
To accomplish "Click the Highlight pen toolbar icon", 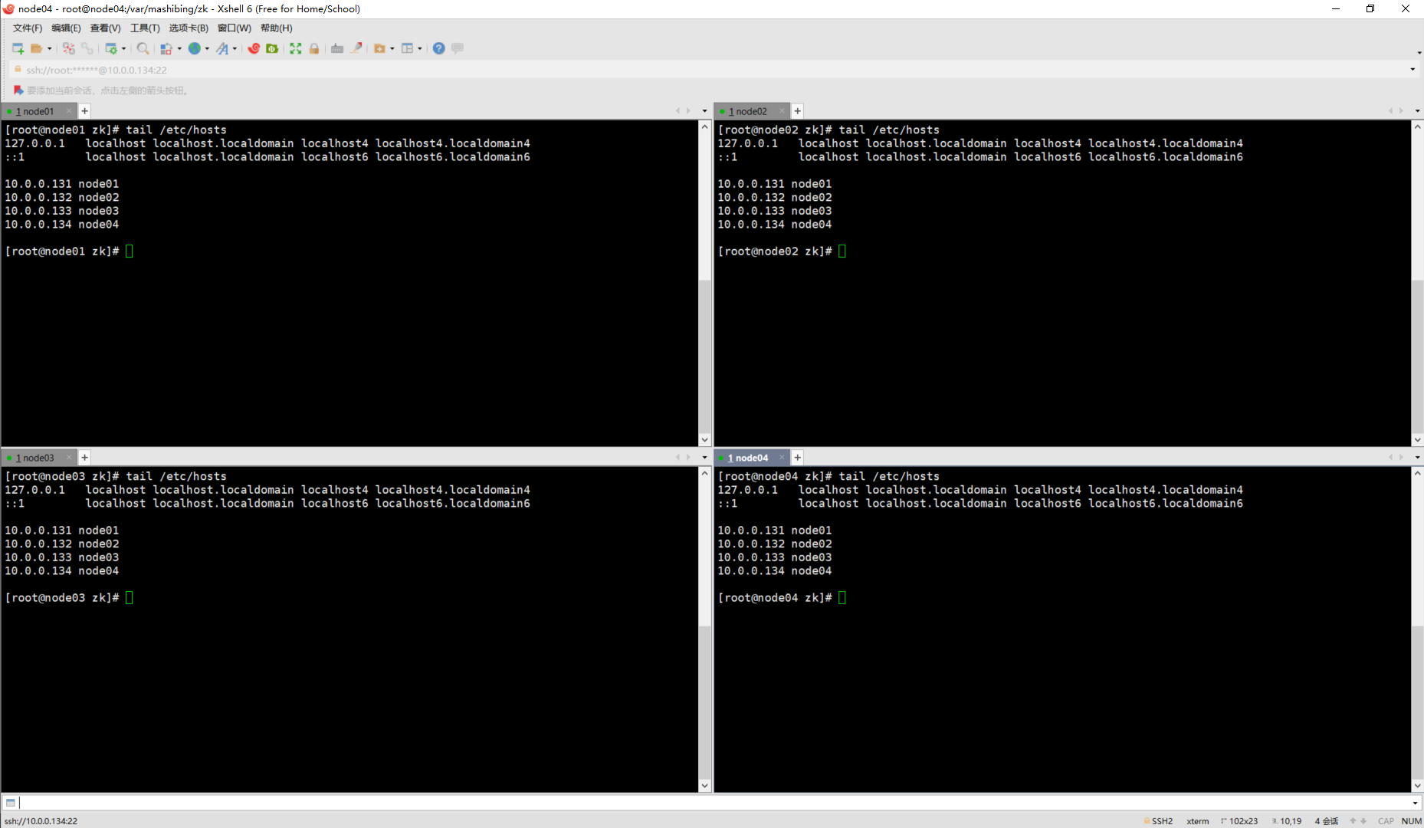I will click(x=356, y=48).
